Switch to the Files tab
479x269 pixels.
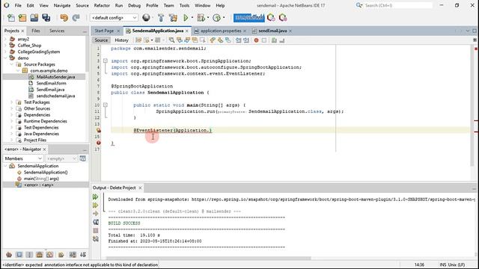coord(36,31)
